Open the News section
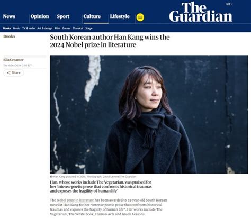The height and width of the screenshot is (219, 251). pos(9,16)
